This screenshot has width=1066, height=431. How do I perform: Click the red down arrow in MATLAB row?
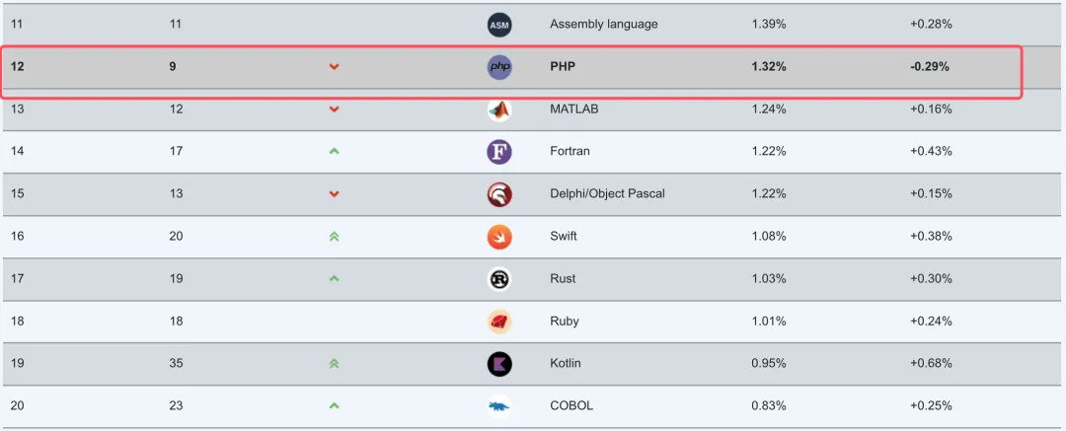(334, 109)
